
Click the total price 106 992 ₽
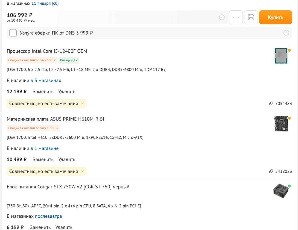coord(20,15)
